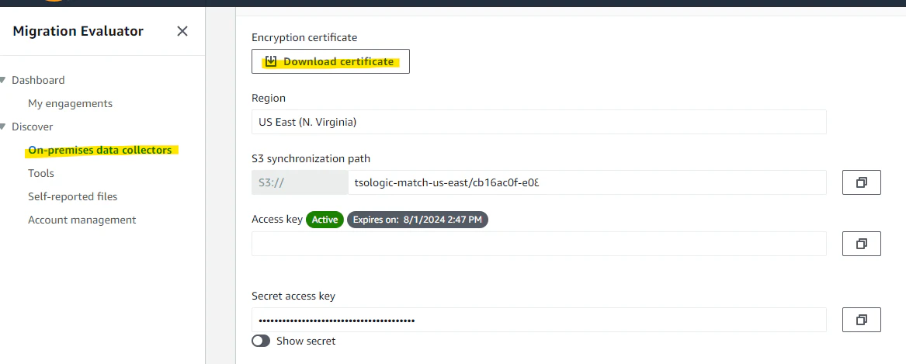Click the empty Access key field

539,244
